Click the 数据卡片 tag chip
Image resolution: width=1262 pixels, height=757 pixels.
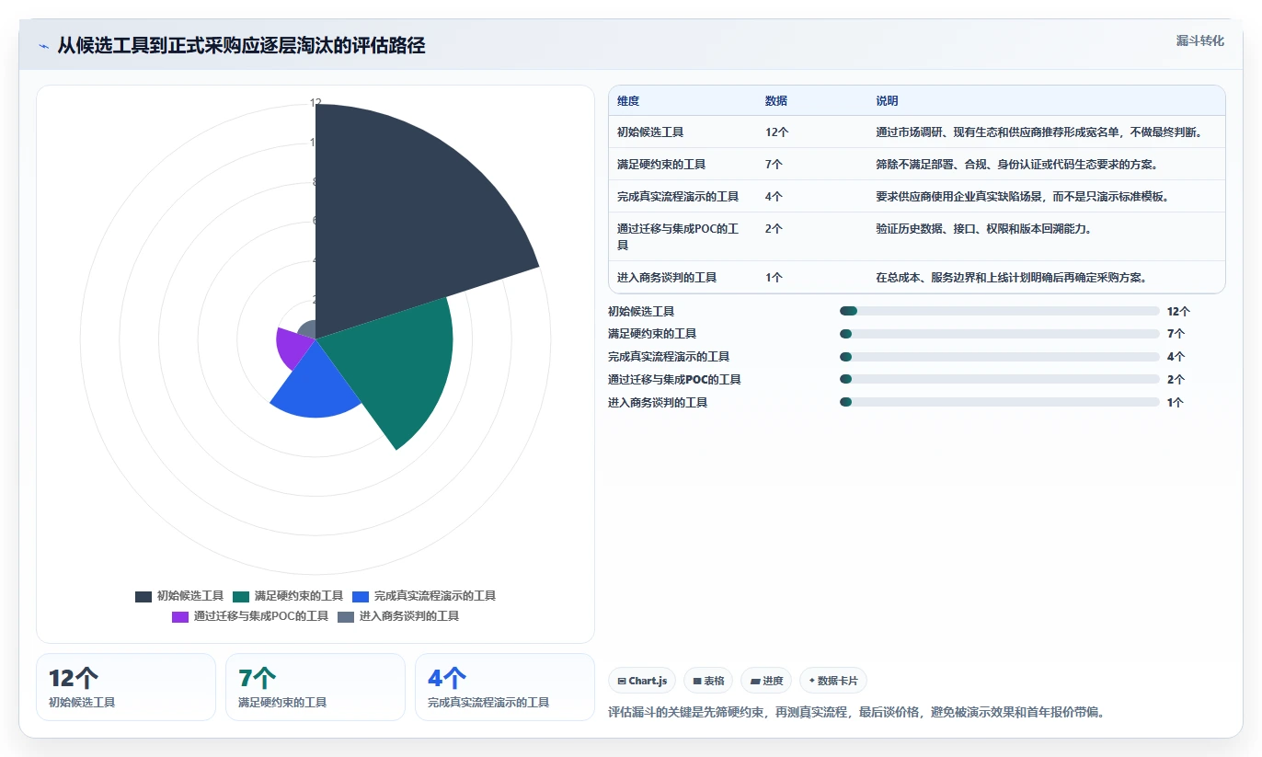(x=833, y=681)
